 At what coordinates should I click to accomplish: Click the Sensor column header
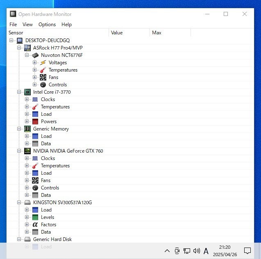pos(58,33)
